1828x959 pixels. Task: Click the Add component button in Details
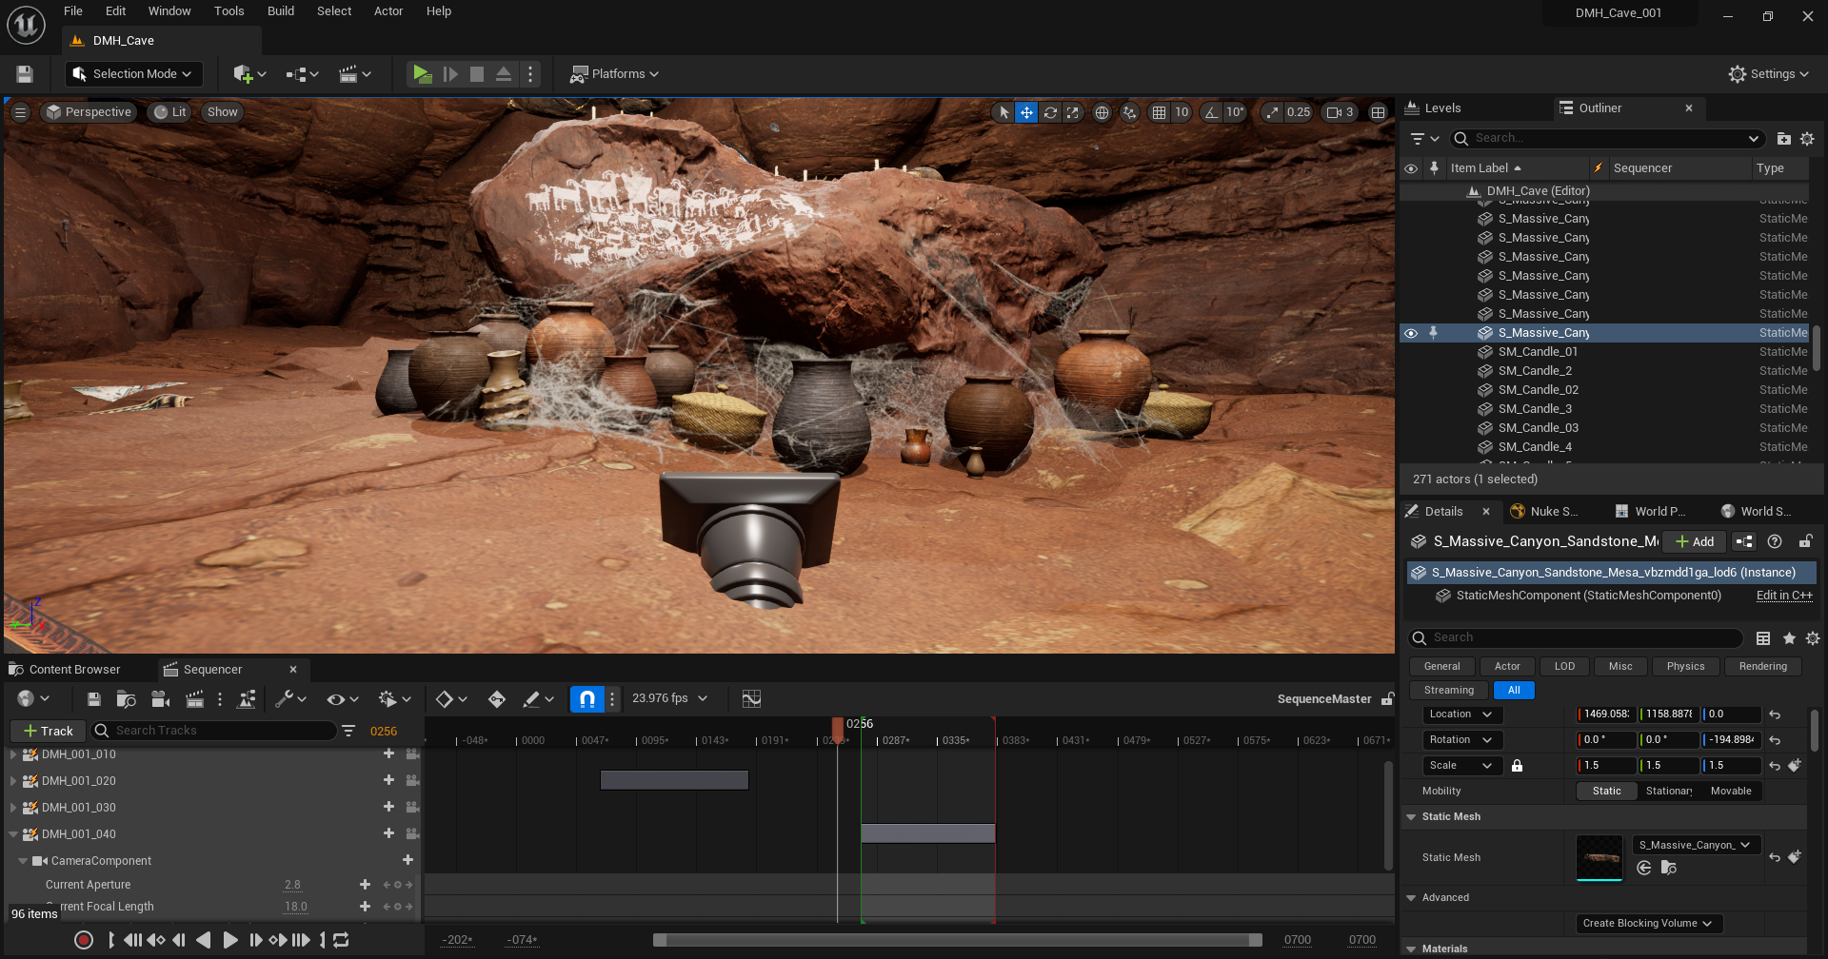tap(1695, 541)
